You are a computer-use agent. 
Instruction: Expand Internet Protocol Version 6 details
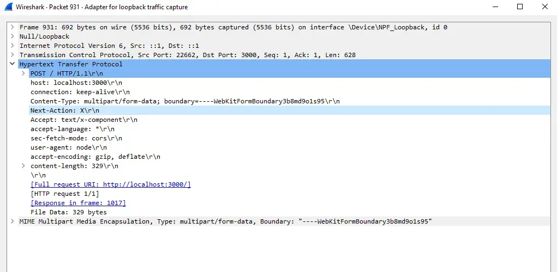[12, 46]
